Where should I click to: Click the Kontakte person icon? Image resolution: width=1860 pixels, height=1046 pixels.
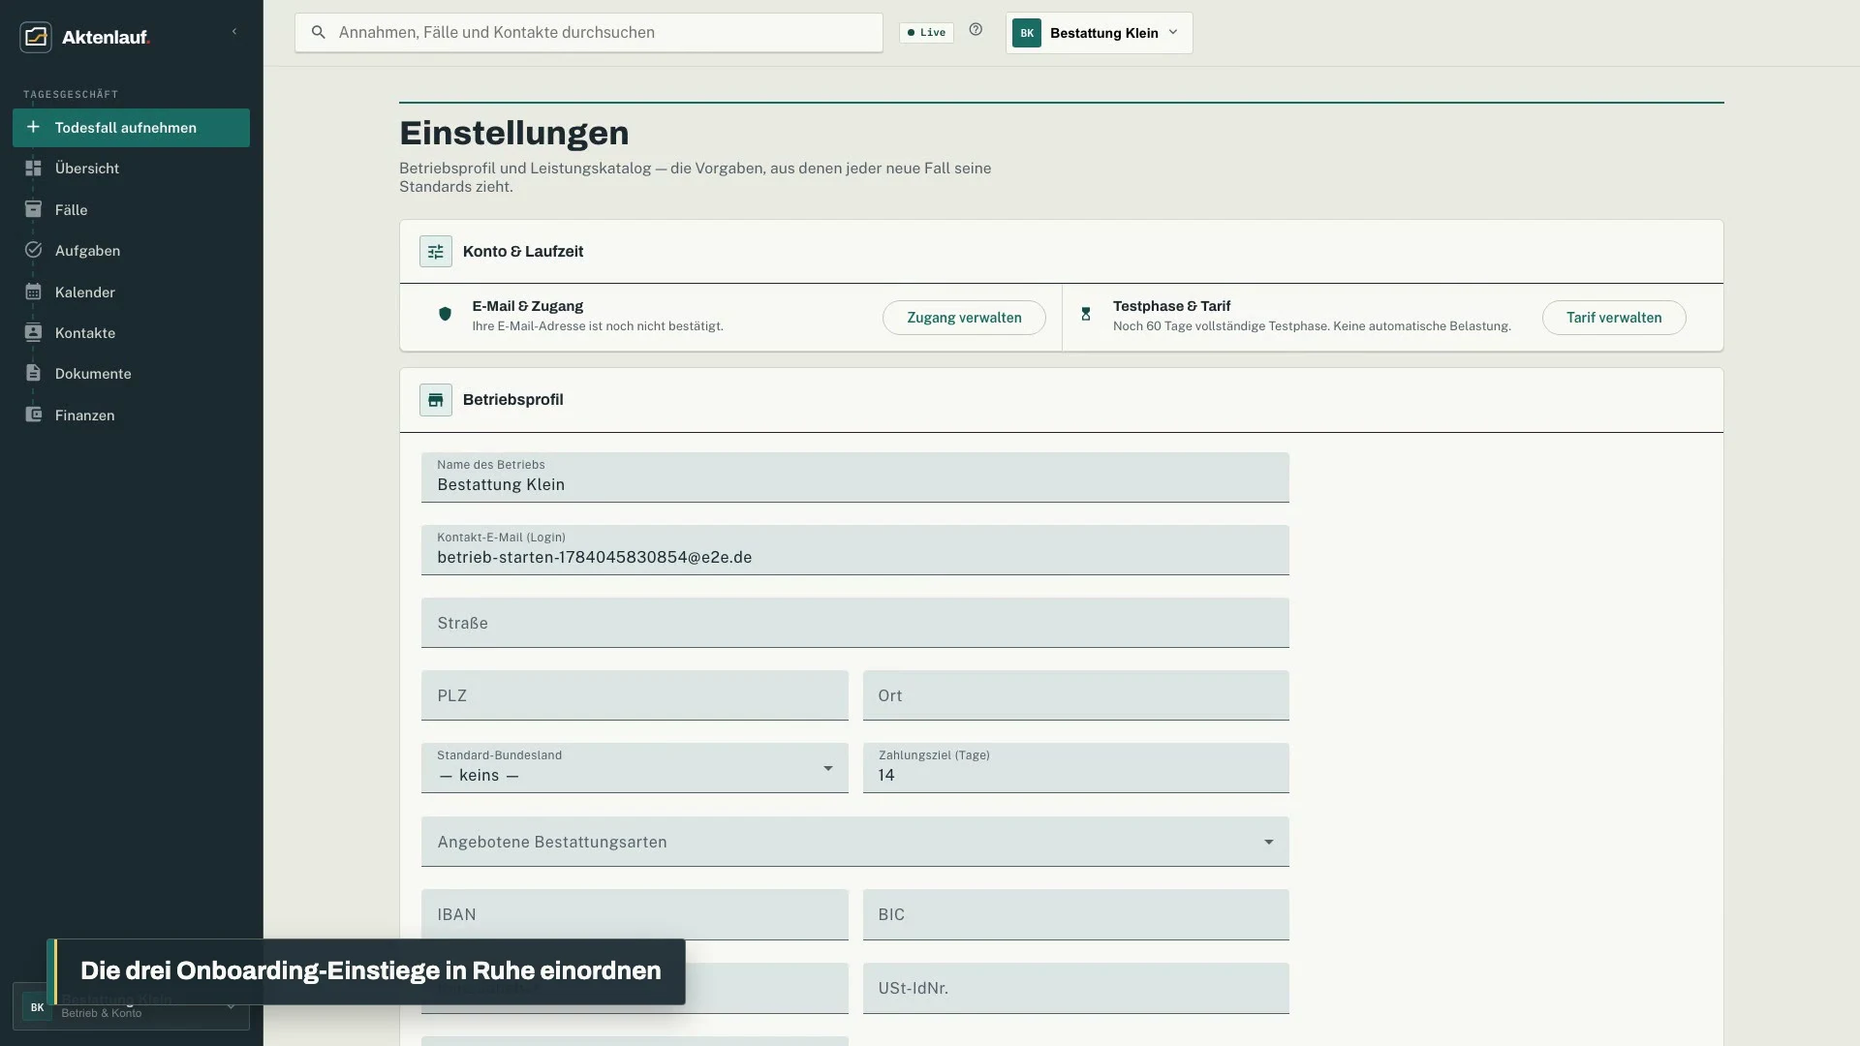(x=33, y=332)
